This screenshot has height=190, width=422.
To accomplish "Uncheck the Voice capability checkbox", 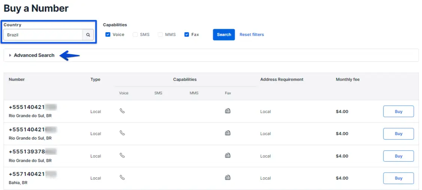I will click(x=108, y=34).
